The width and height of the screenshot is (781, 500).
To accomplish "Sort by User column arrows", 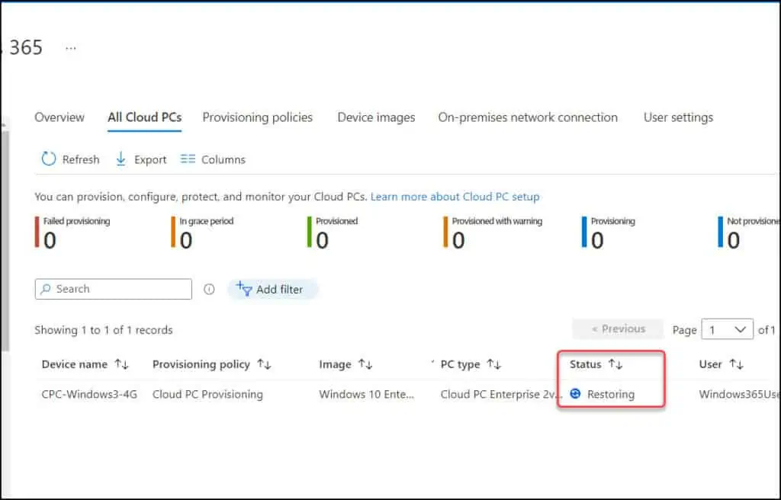I will tap(736, 364).
